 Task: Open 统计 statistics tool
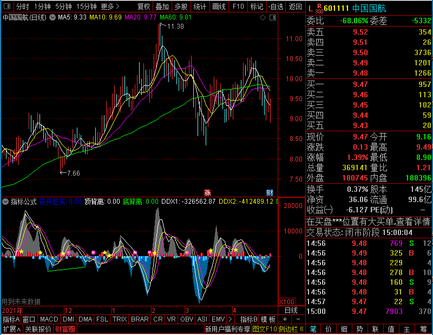point(200,6)
